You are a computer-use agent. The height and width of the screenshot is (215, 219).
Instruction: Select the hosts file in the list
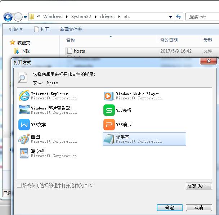pyautogui.click(x=79, y=51)
